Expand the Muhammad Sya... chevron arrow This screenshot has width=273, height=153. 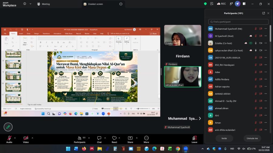coord(200,119)
